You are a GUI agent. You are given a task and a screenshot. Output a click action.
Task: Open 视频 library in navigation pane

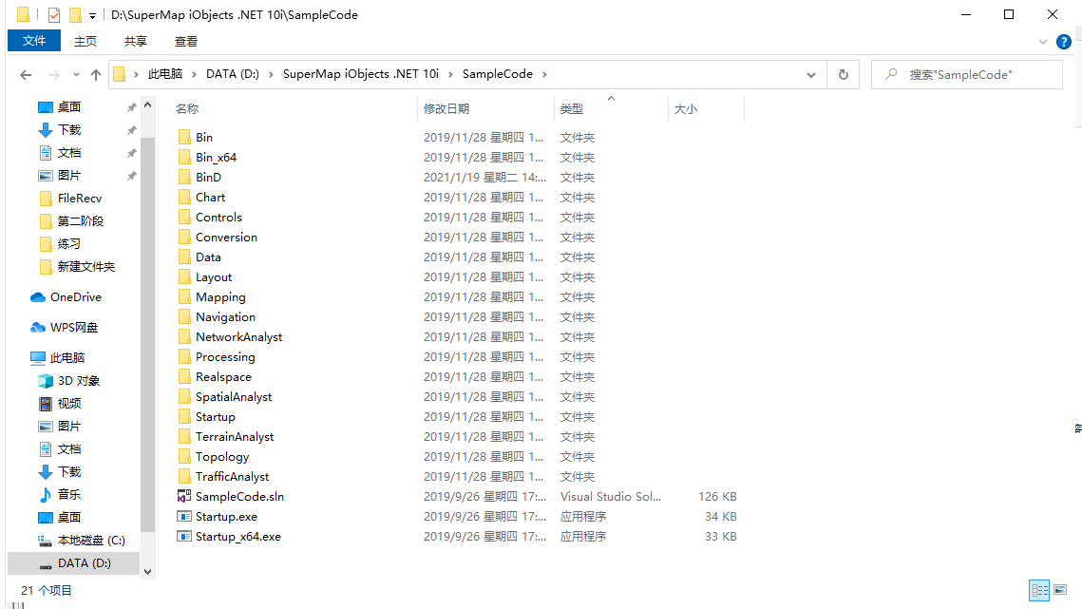click(x=60, y=403)
